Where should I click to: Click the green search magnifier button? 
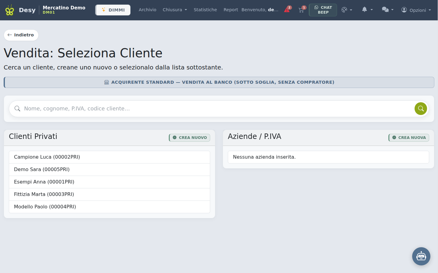(x=421, y=109)
